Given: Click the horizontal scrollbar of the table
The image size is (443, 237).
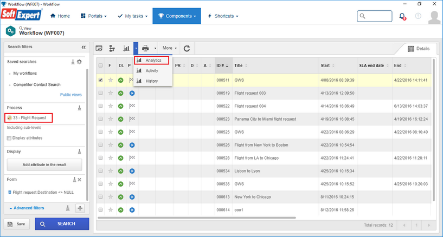Looking at the screenshot, I should 197,218.
